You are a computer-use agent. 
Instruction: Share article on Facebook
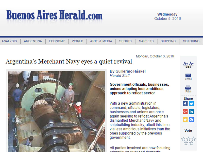[185, 104]
